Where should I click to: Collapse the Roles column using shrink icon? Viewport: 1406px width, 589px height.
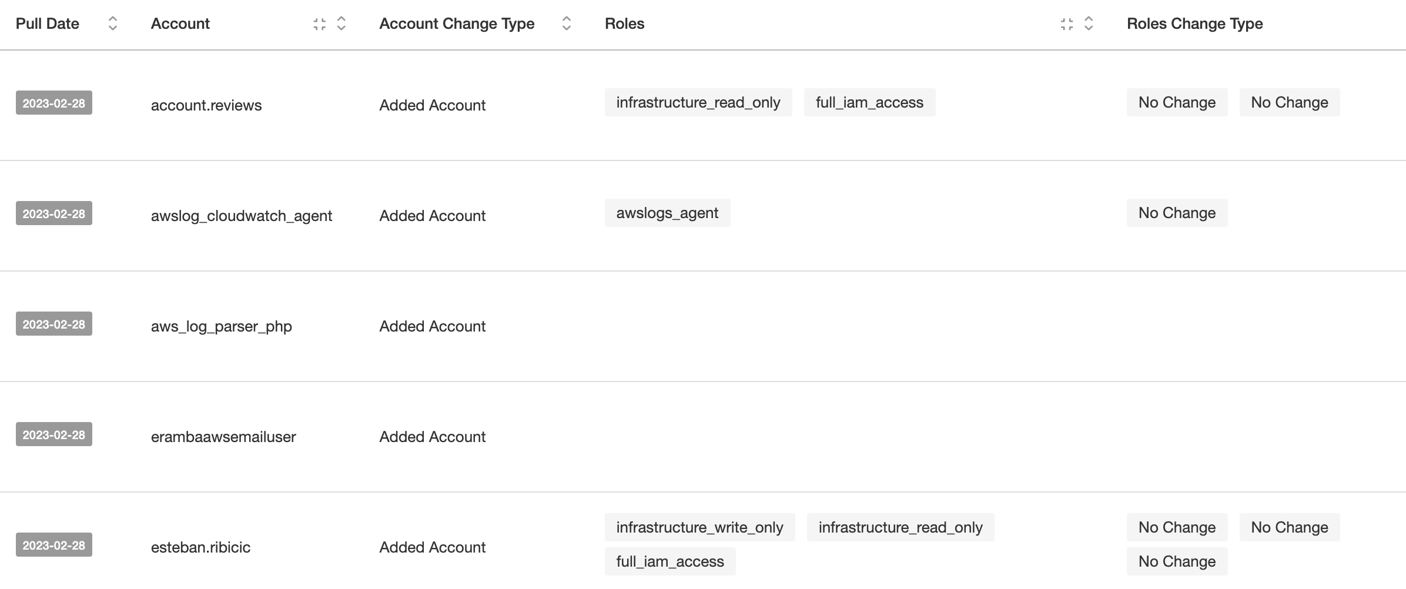click(1067, 24)
